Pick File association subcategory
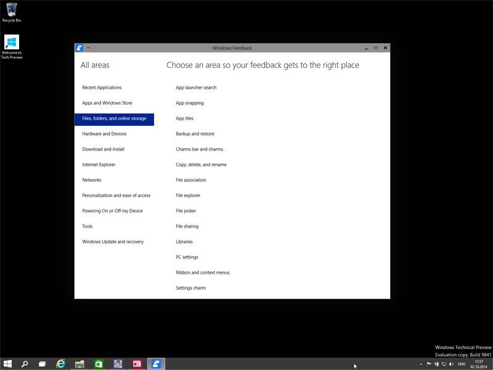The width and height of the screenshot is (493, 370). click(x=191, y=180)
